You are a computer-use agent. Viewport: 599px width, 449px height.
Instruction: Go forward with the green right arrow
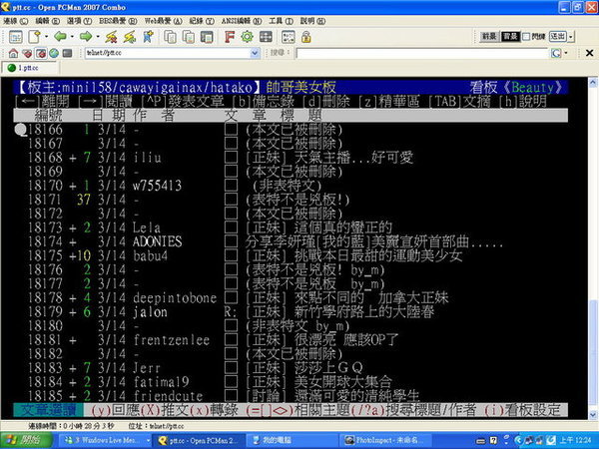pyautogui.click(x=86, y=37)
